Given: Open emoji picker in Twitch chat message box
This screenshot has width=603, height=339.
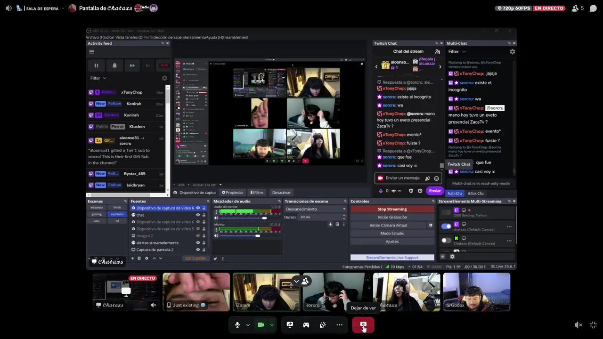Looking at the screenshot, I should pyautogui.click(x=437, y=178).
